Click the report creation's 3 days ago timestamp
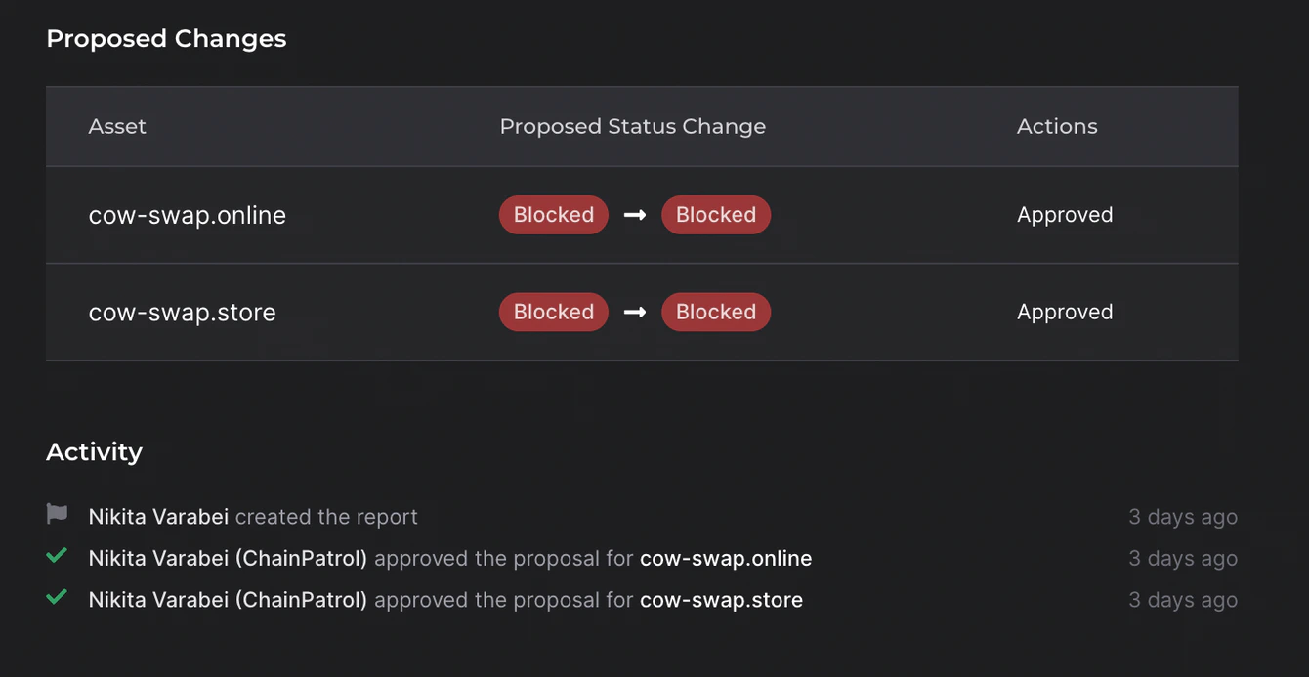Viewport: 1309px width, 677px height. click(x=1183, y=517)
